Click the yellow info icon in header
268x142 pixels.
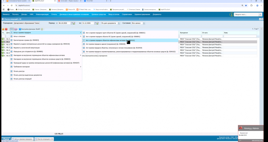231,15
